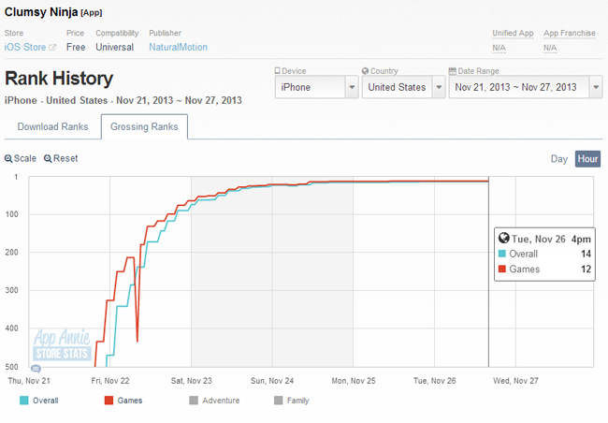This screenshot has width=608, height=423.
Task: Enable the Adventure series in legend
Action: (214, 401)
